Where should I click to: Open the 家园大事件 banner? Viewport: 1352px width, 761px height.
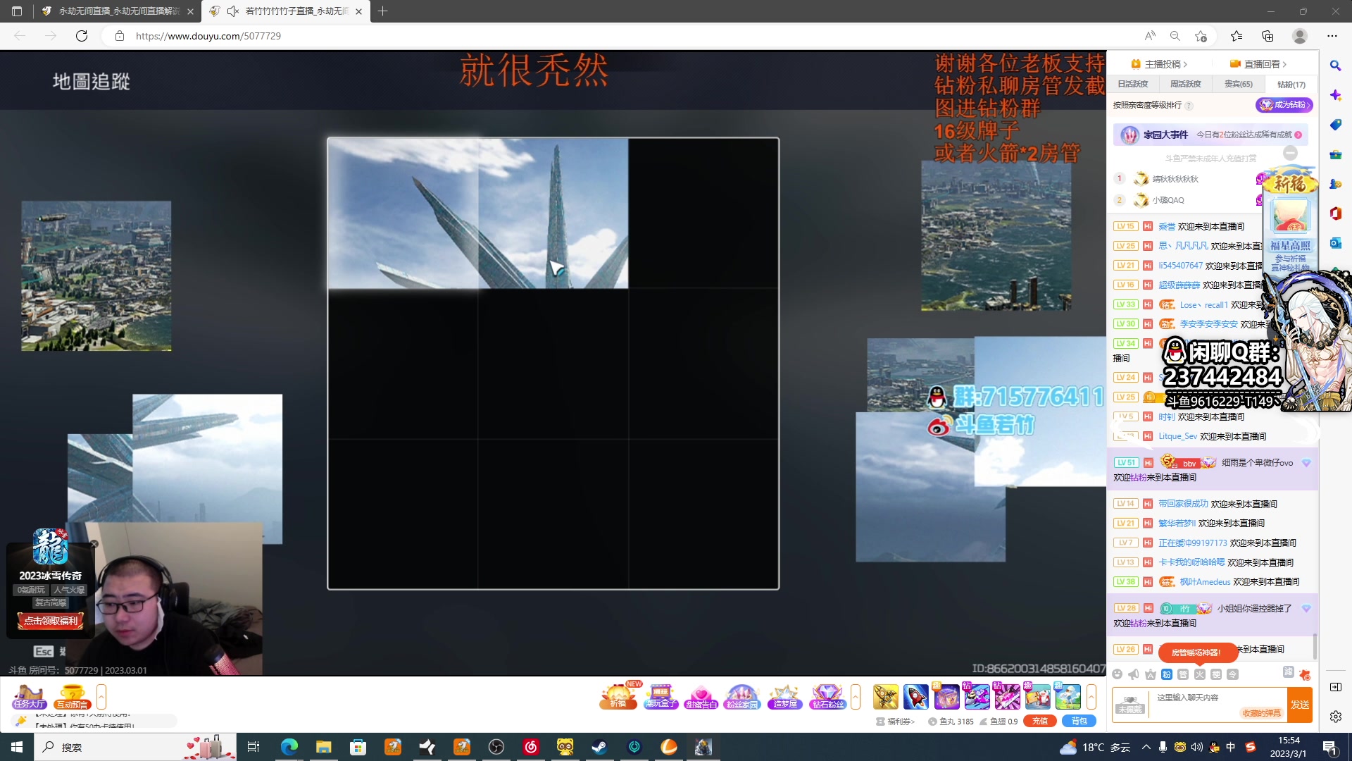pyautogui.click(x=1210, y=135)
